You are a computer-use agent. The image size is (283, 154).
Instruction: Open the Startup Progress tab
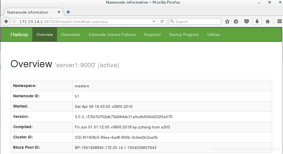coord(184,35)
